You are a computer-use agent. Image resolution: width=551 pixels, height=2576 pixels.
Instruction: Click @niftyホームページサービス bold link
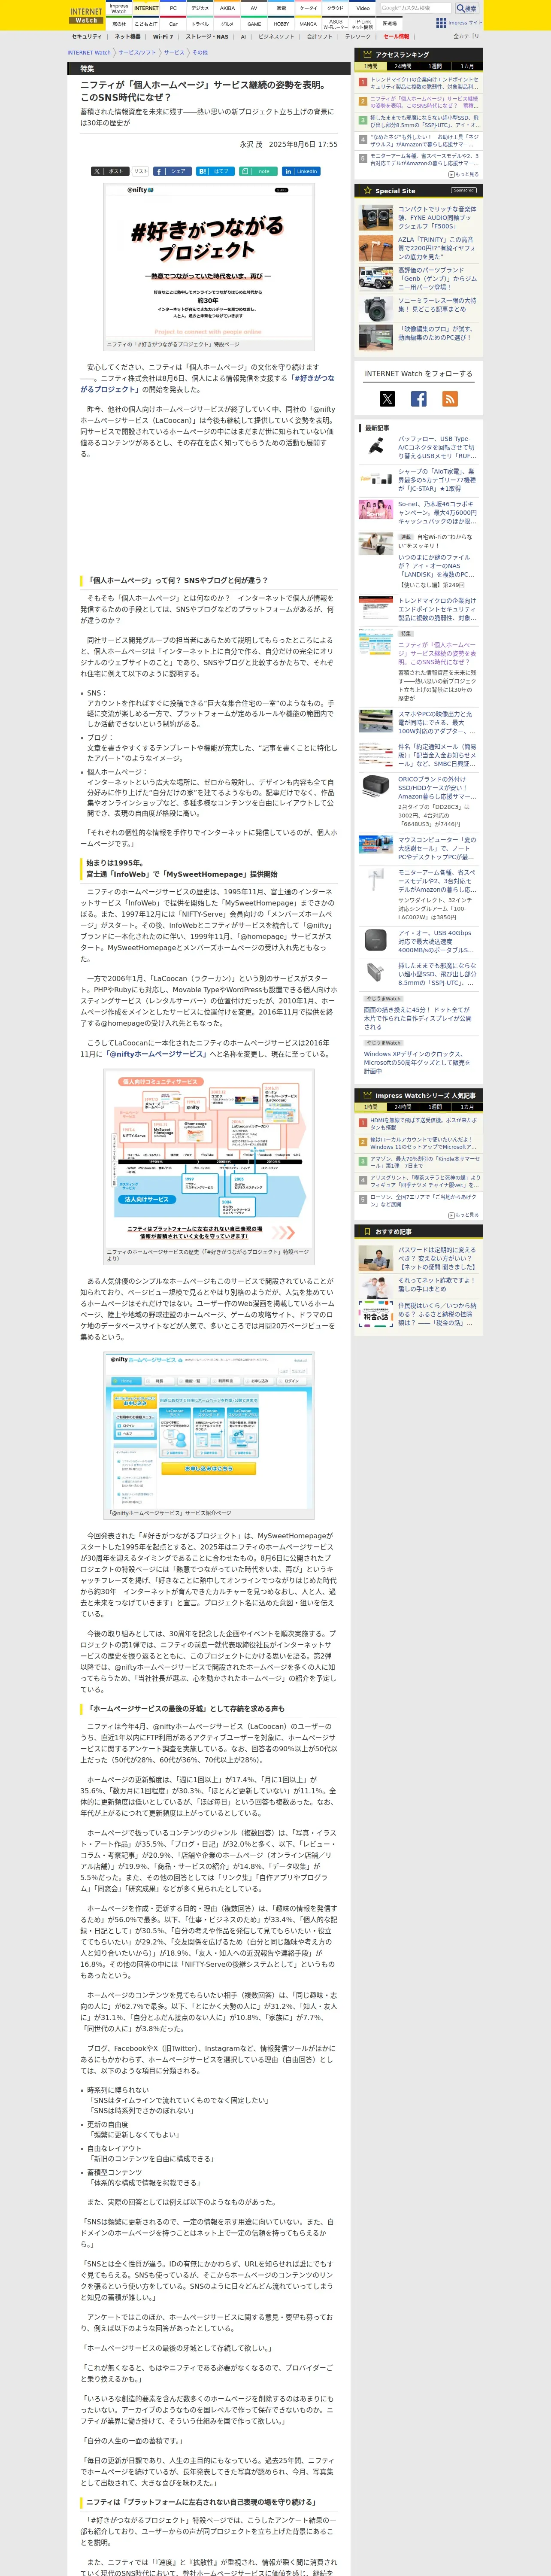(x=157, y=1053)
